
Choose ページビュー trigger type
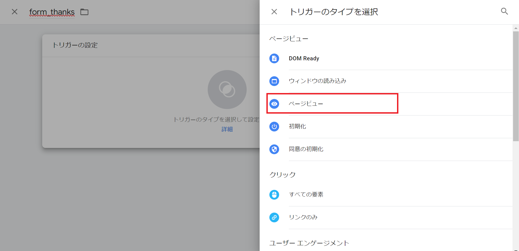pyautogui.click(x=391, y=104)
